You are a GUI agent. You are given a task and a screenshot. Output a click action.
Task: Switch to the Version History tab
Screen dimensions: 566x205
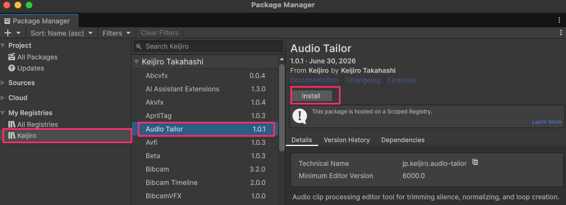click(x=347, y=140)
